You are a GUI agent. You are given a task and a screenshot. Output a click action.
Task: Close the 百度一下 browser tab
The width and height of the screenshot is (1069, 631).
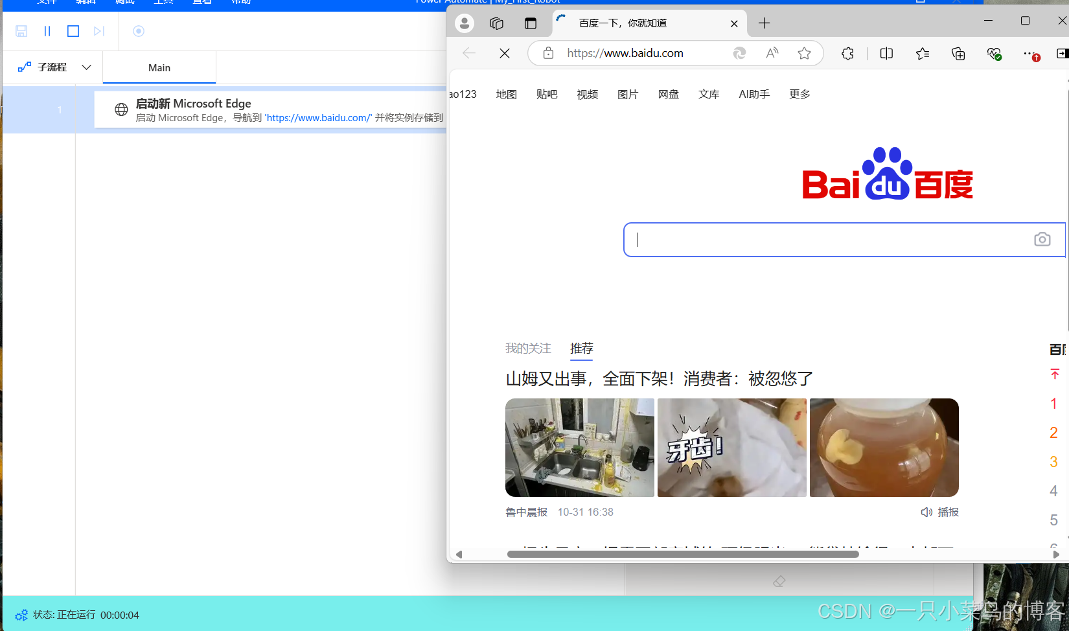coord(734,23)
